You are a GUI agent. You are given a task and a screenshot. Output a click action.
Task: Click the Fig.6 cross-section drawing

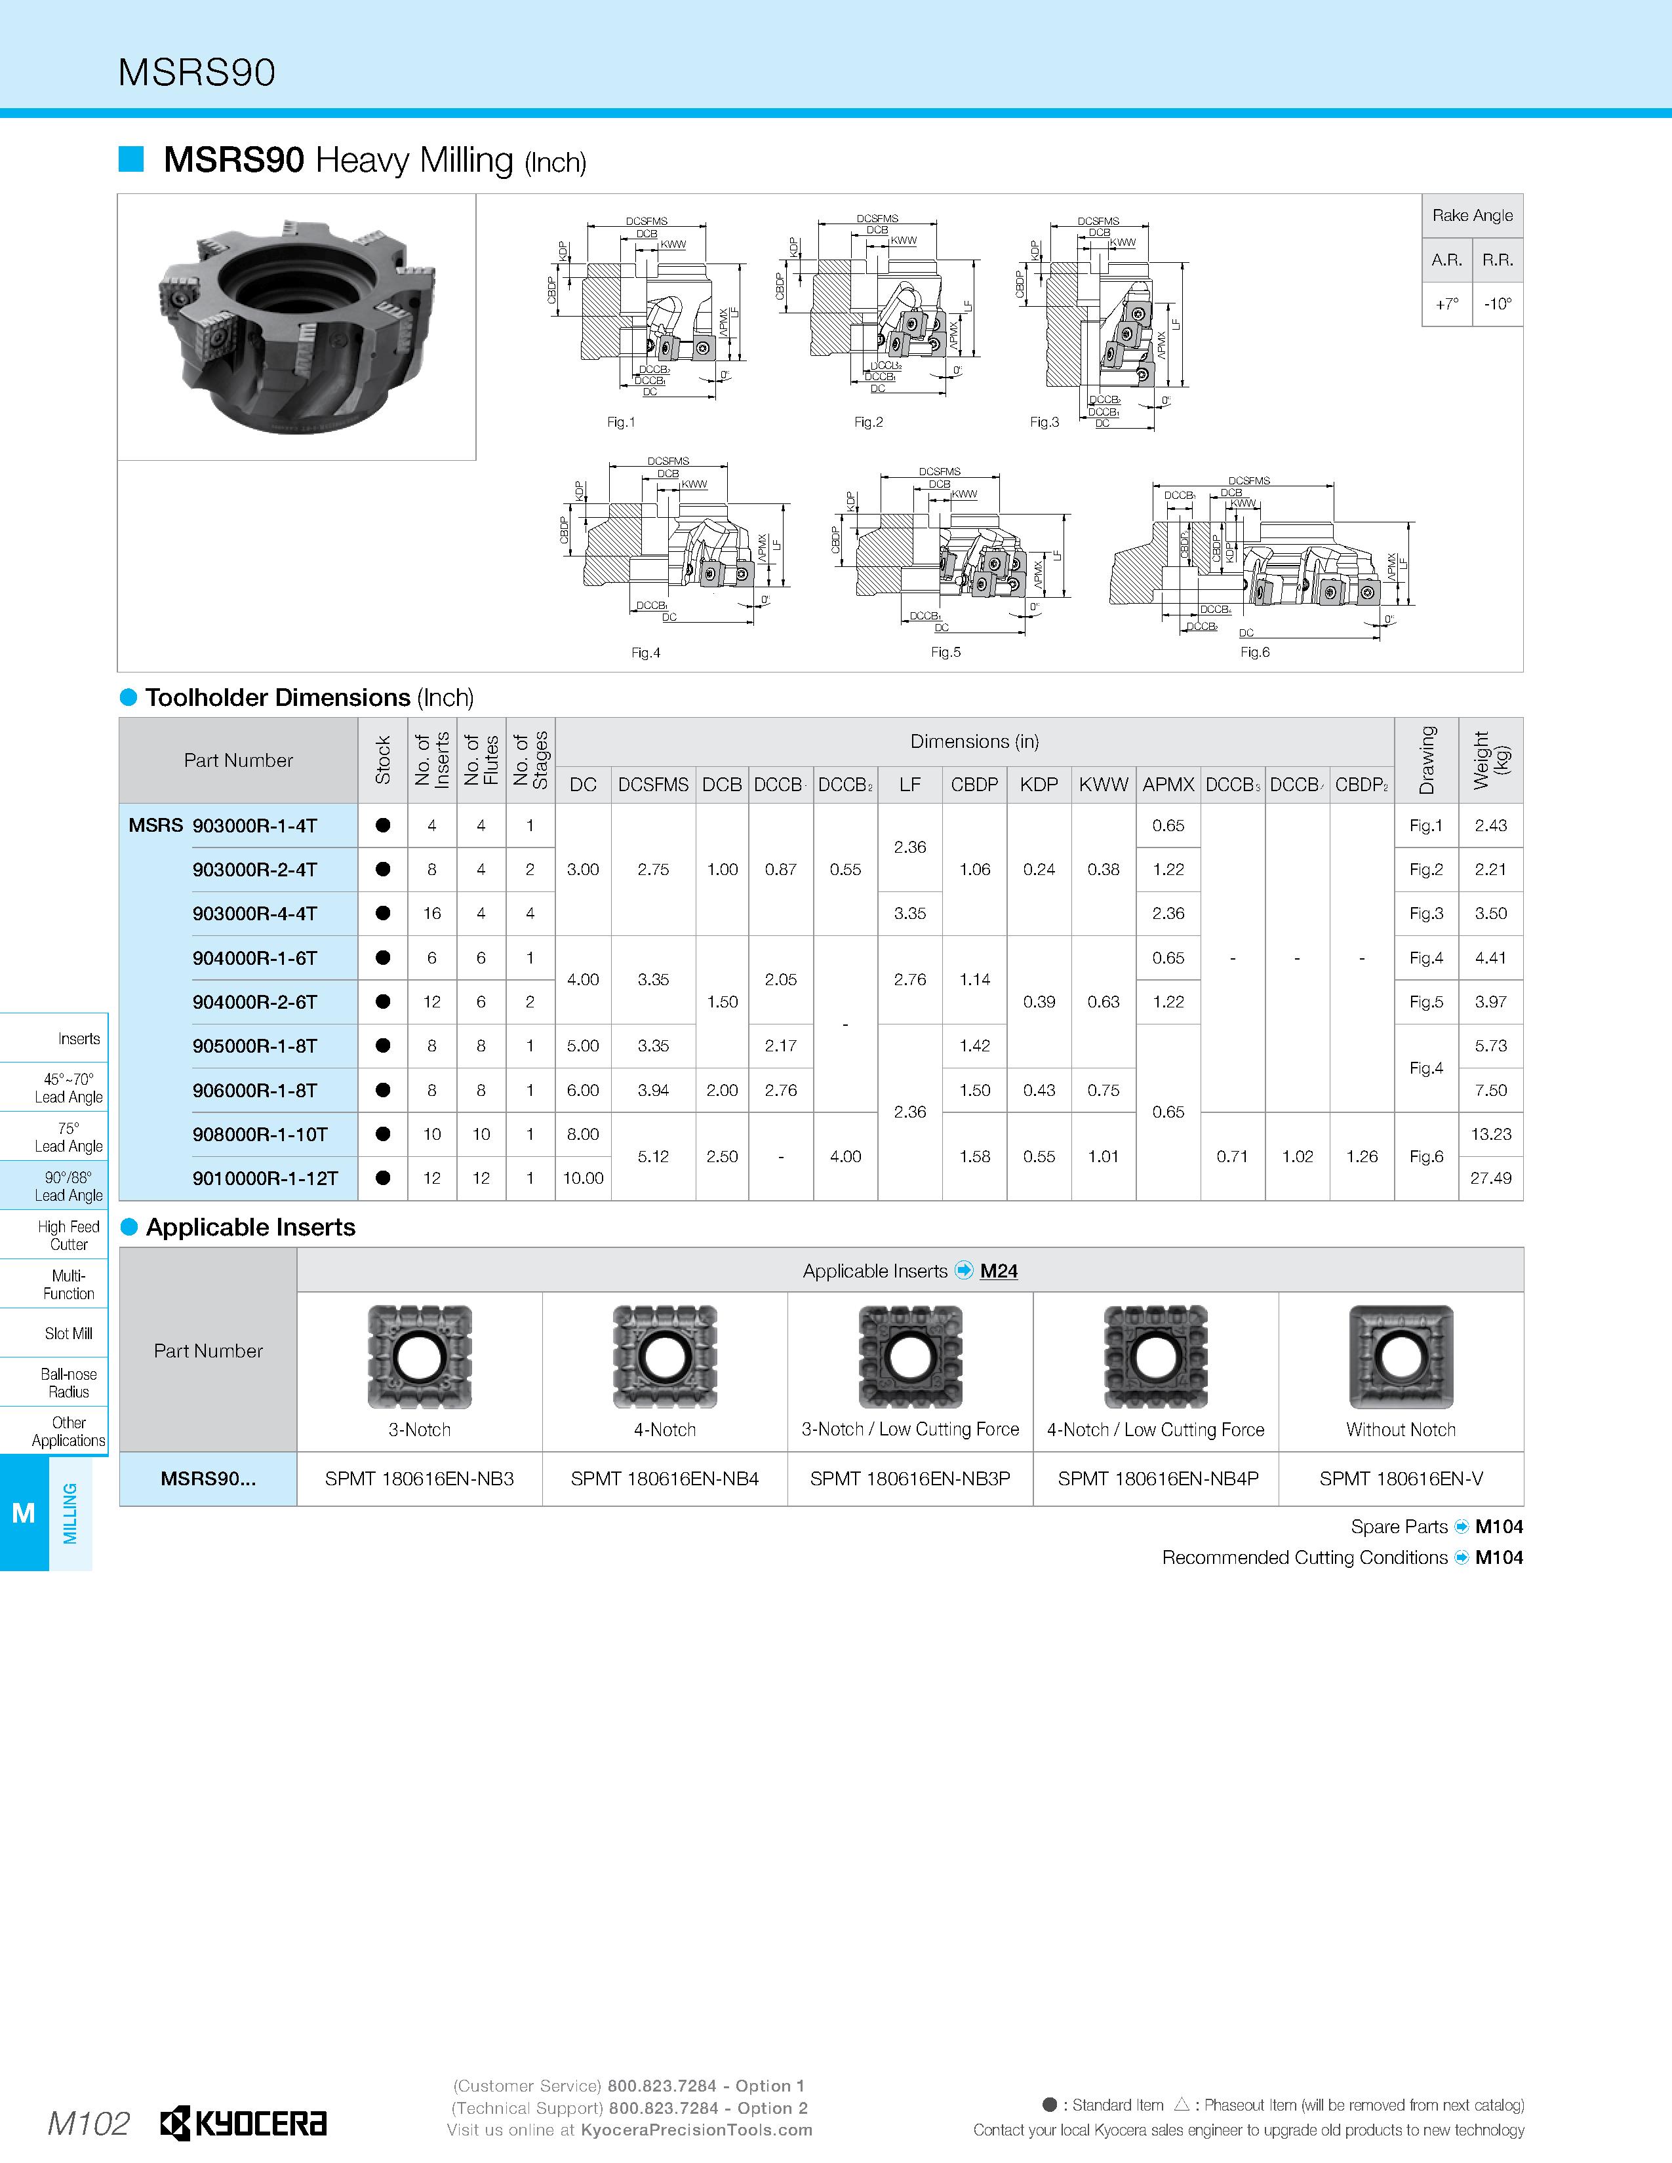click(x=1262, y=558)
